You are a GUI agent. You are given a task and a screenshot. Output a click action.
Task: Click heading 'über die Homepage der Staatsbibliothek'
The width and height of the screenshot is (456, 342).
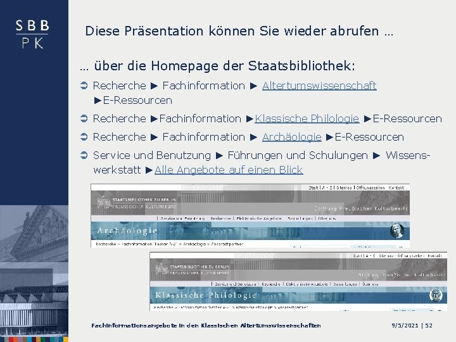pos(217,66)
